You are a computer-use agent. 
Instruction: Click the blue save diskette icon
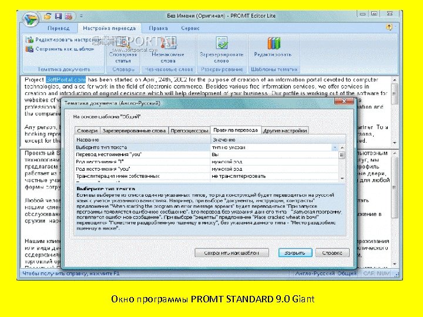pyautogui.click(x=58, y=16)
